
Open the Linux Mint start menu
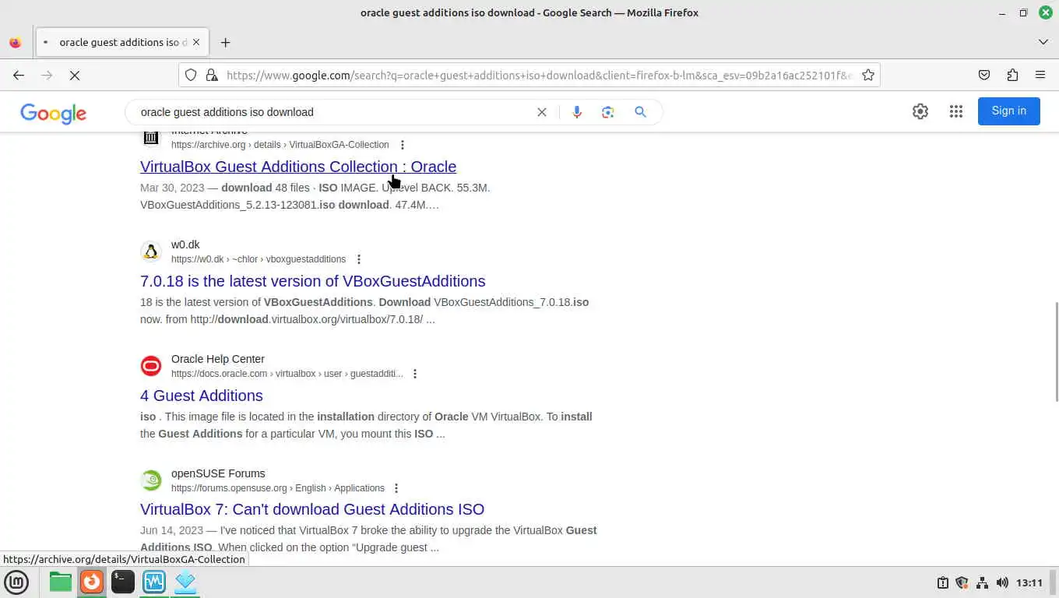16,582
